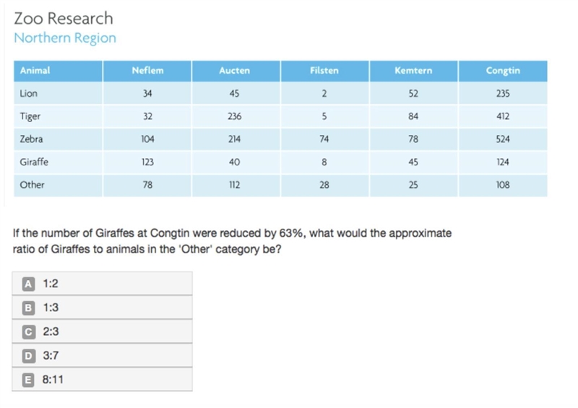578x408 pixels.
Task: Click Congtin Giraffe cell value 124
Action: click(503, 162)
